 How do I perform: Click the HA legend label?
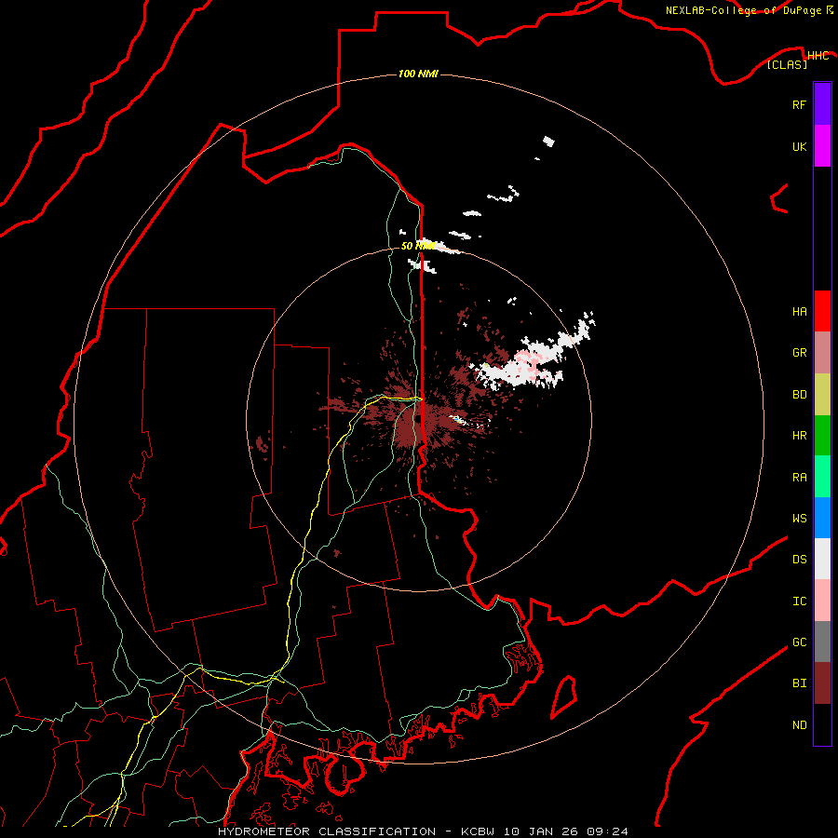799,312
